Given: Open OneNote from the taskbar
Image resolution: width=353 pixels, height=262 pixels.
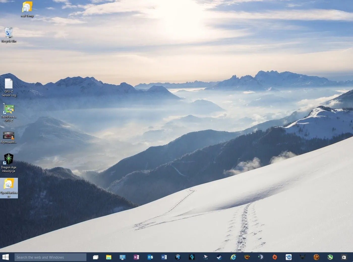Looking at the screenshot, I should pyautogui.click(x=136, y=257).
